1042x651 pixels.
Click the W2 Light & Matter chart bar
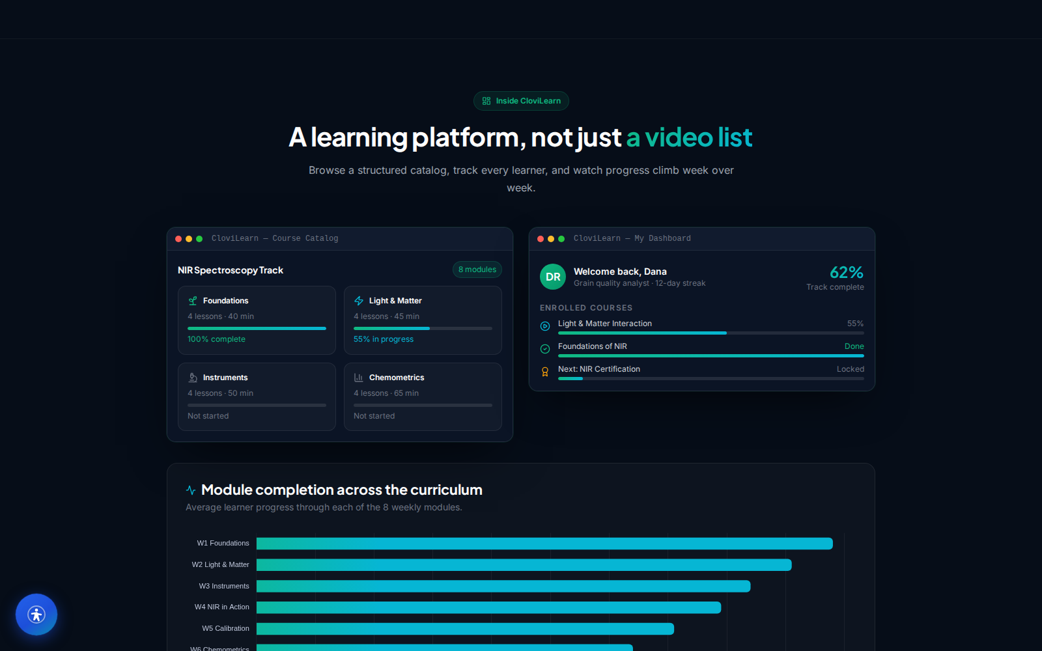point(524,565)
